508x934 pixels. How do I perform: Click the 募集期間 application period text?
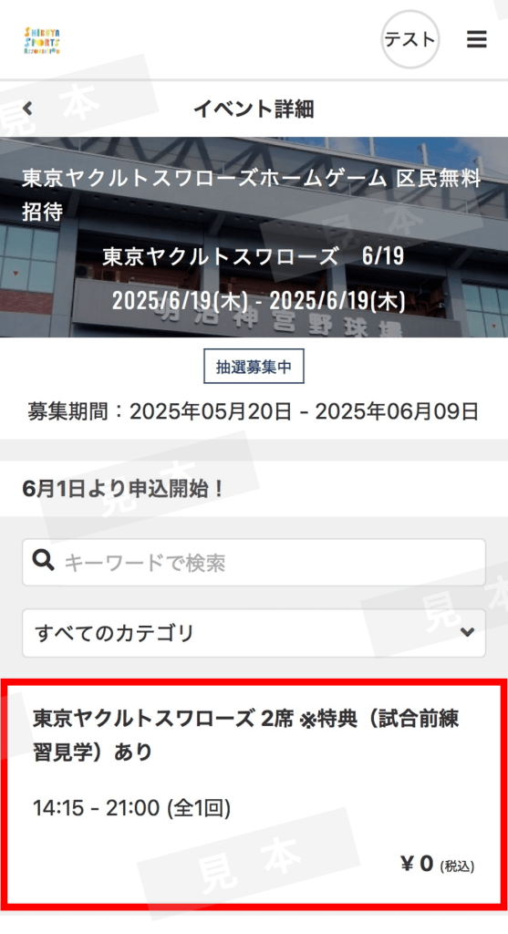[x=254, y=411]
